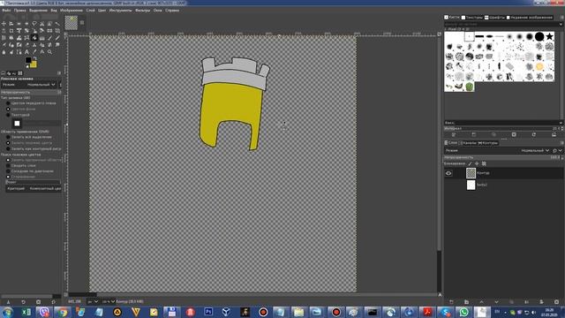
Task: Open zoom percentage dropdown in status bar
Action: pyautogui.click(x=108, y=301)
